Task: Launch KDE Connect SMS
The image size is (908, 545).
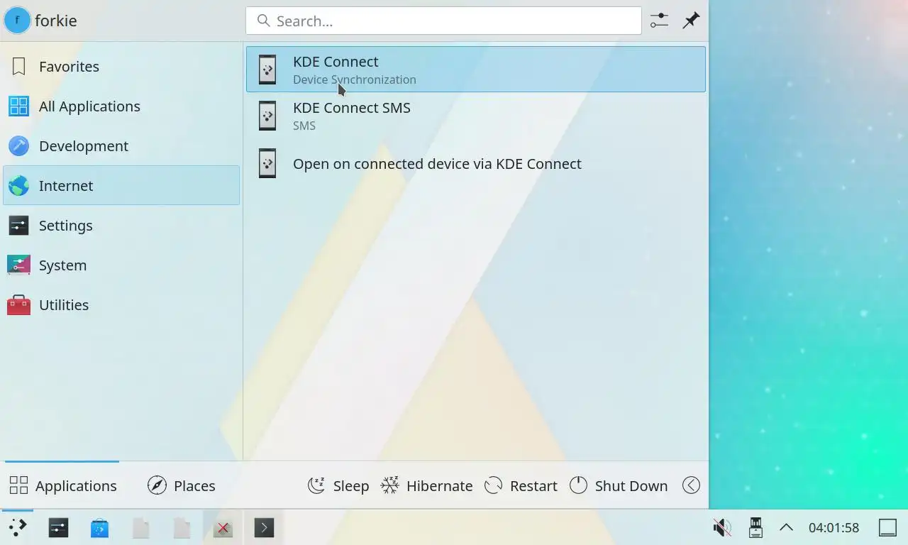Action: (476, 116)
